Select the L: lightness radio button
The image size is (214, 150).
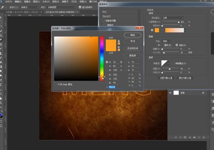point(126,62)
